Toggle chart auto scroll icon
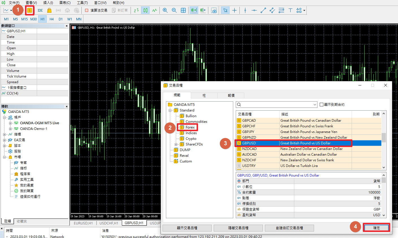 (194, 10)
